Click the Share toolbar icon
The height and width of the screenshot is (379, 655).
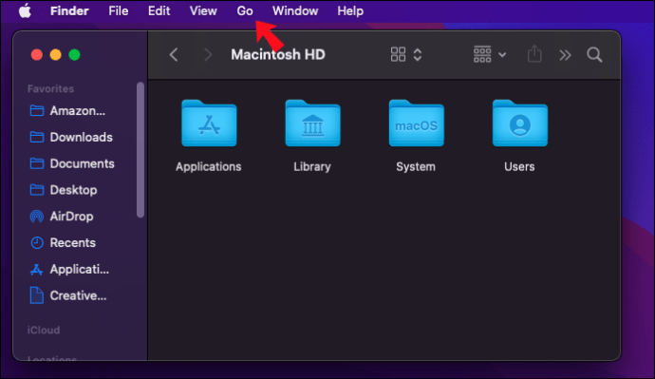pyautogui.click(x=534, y=54)
